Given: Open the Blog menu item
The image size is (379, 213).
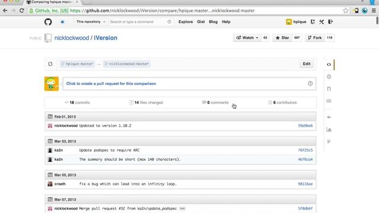Looking at the screenshot, I should 213,22.
